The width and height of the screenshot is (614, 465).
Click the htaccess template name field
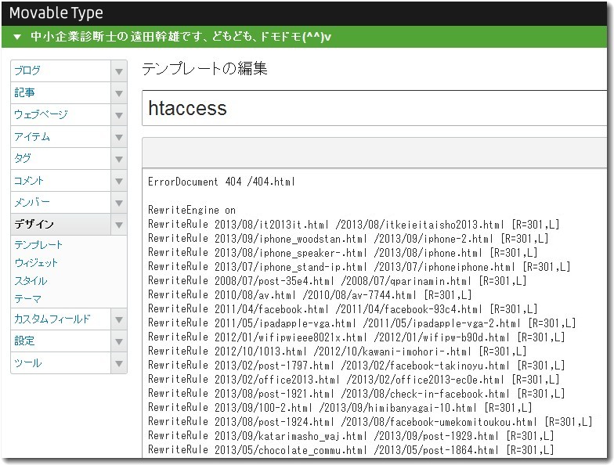374,108
